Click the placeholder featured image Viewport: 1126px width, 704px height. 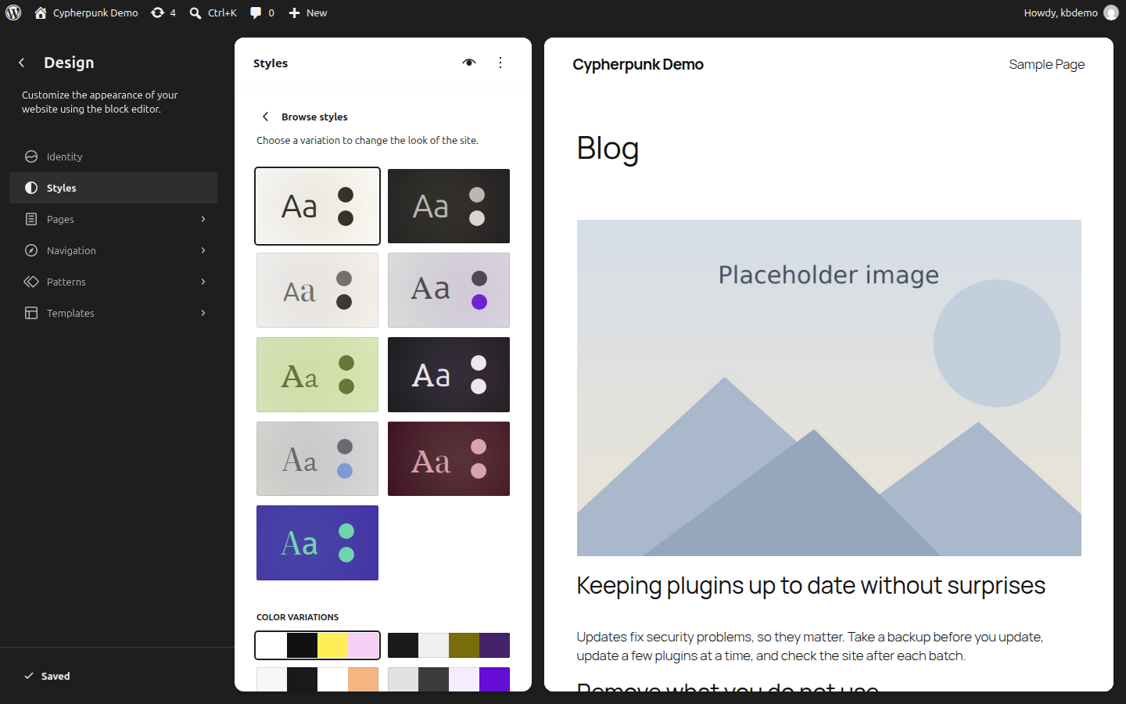point(829,388)
